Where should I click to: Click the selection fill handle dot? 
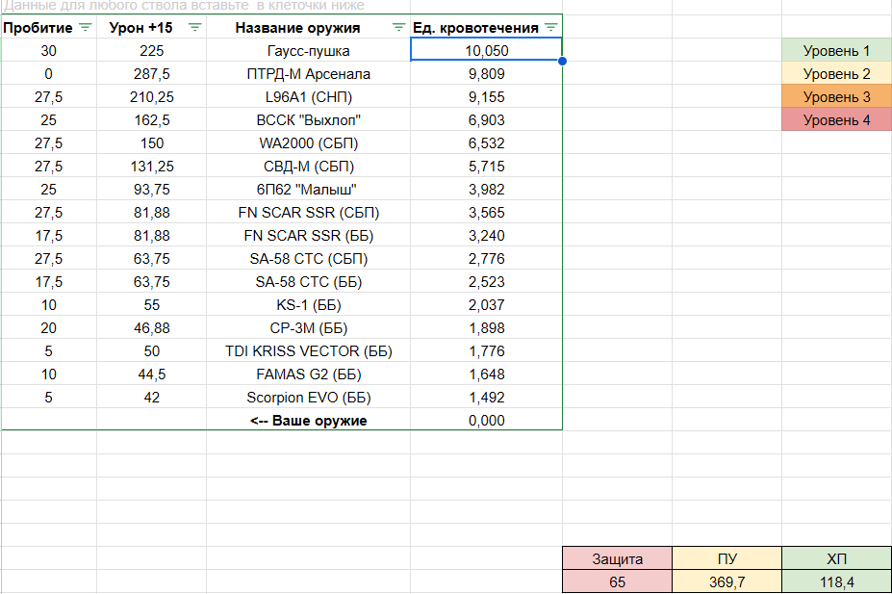562,61
